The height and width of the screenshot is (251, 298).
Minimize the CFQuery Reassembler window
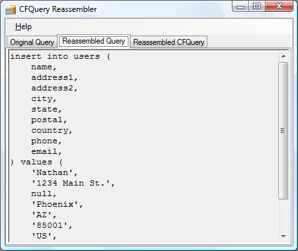[240, 7]
